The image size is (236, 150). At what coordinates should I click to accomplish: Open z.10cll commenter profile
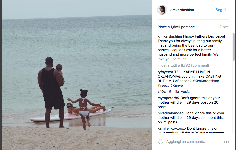(162, 92)
